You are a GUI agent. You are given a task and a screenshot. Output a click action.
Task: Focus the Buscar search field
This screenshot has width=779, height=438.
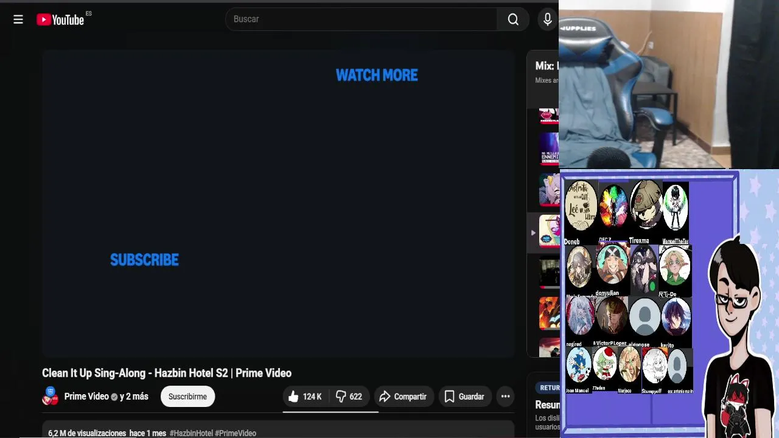click(362, 19)
